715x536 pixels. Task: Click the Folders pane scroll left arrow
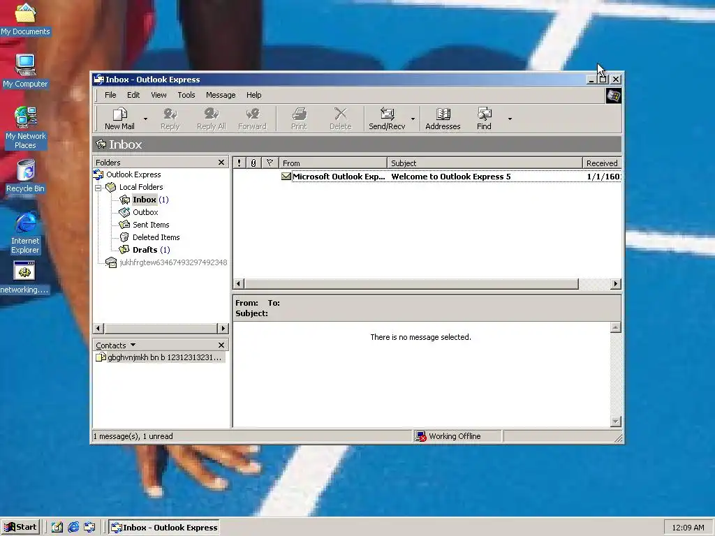pos(98,328)
